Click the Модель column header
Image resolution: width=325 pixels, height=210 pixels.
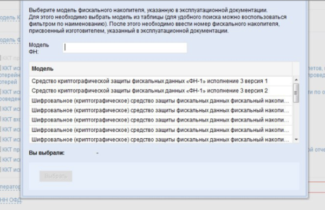pos(161,69)
